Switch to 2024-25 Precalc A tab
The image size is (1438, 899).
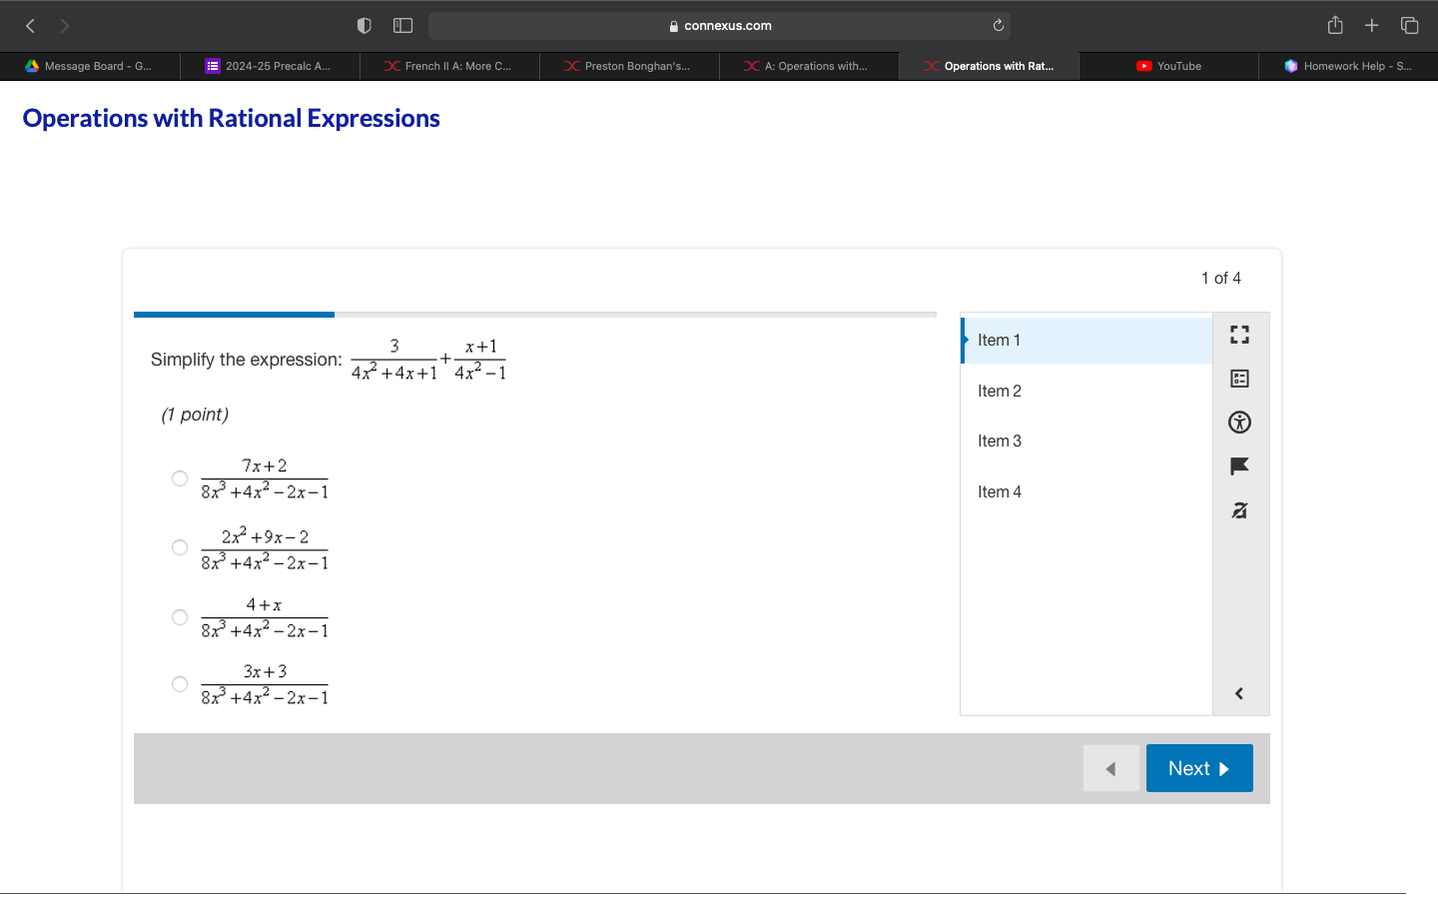(x=270, y=66)
